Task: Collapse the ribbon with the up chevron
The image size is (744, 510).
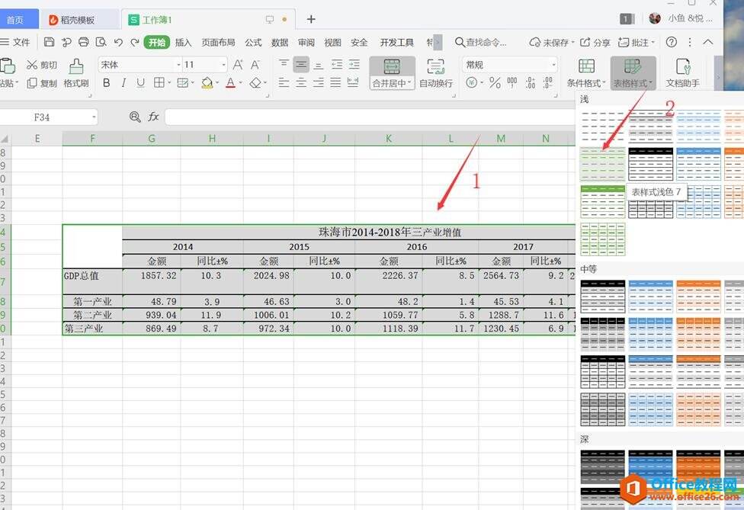Action: (708, 42)
